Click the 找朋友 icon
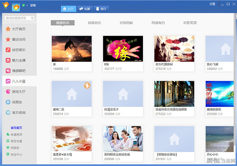The width and height of the screenshot is (237, 166). tap(8, 102)
